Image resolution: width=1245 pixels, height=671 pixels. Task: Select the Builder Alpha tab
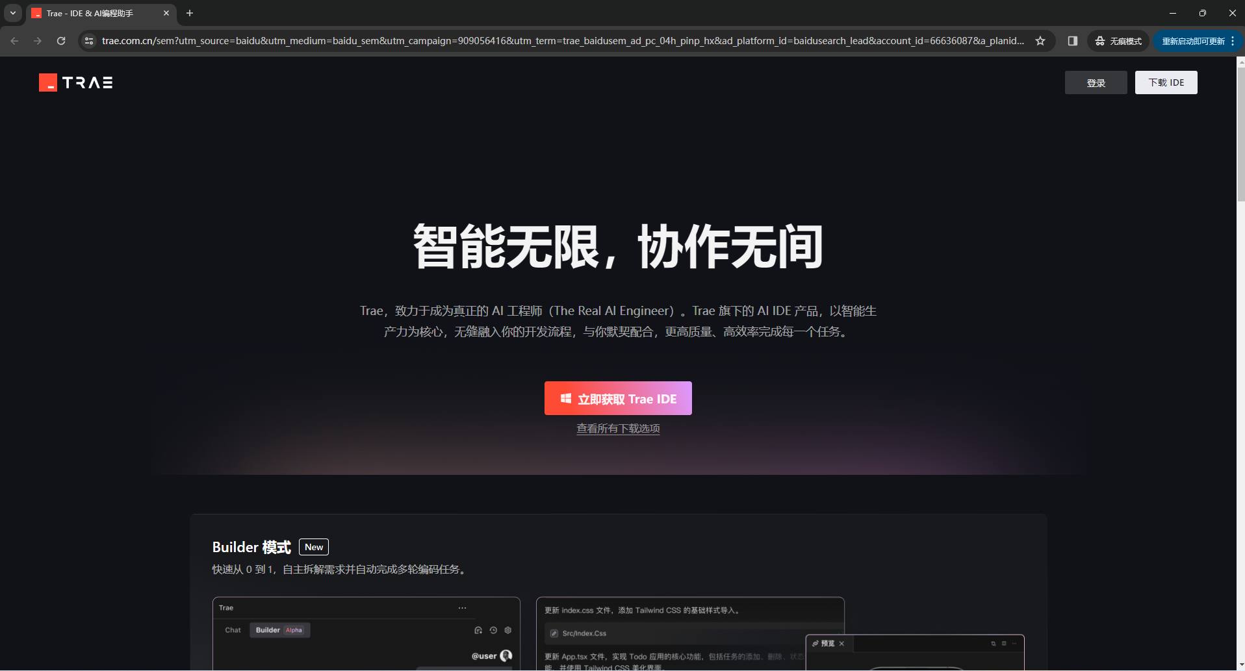[279, 629]
